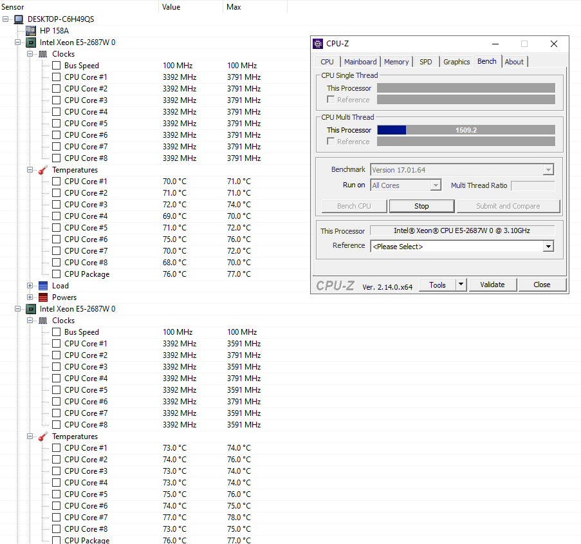Stop the running benchmark
The height and width of the screenshot is (544, 581).
click(x=421, y=206)
